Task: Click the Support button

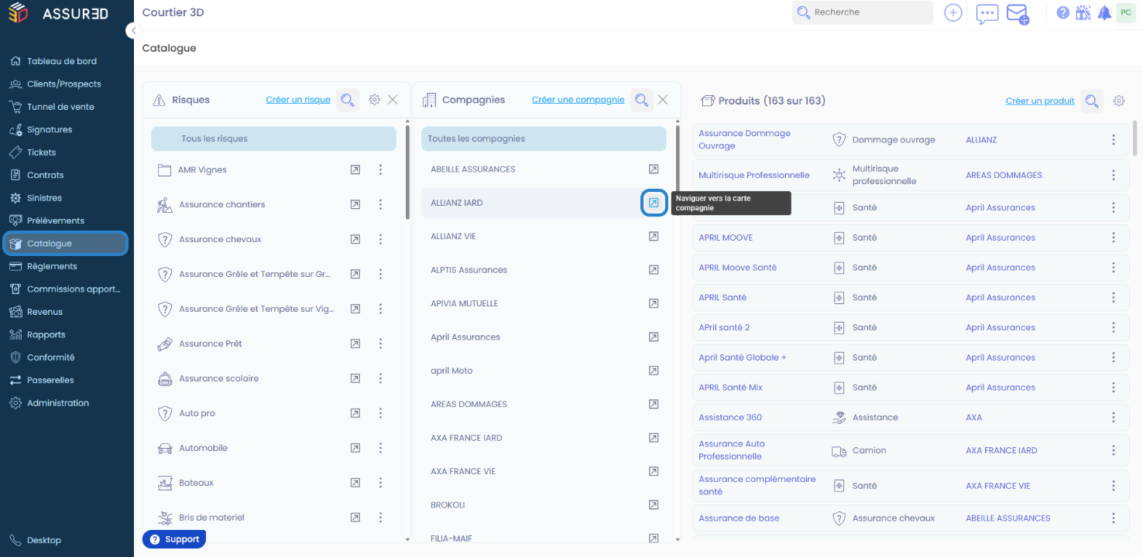Action: 174,539
